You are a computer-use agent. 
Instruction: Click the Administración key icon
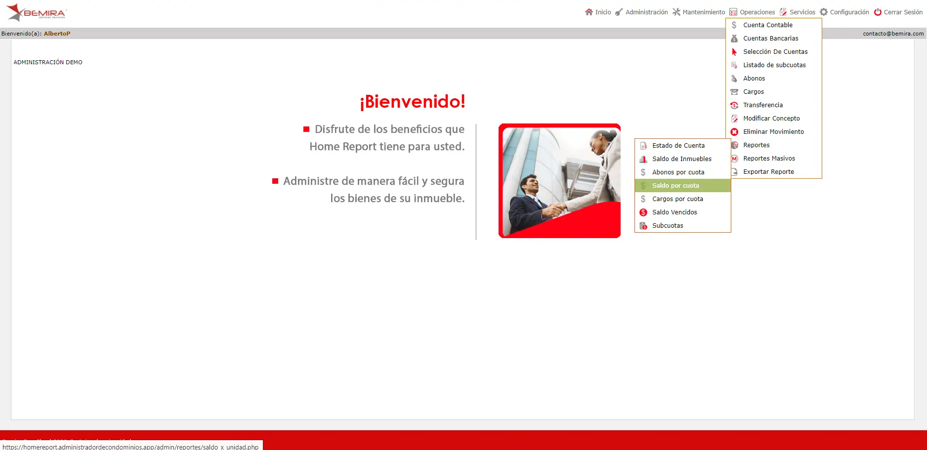[x=619, y=12]
